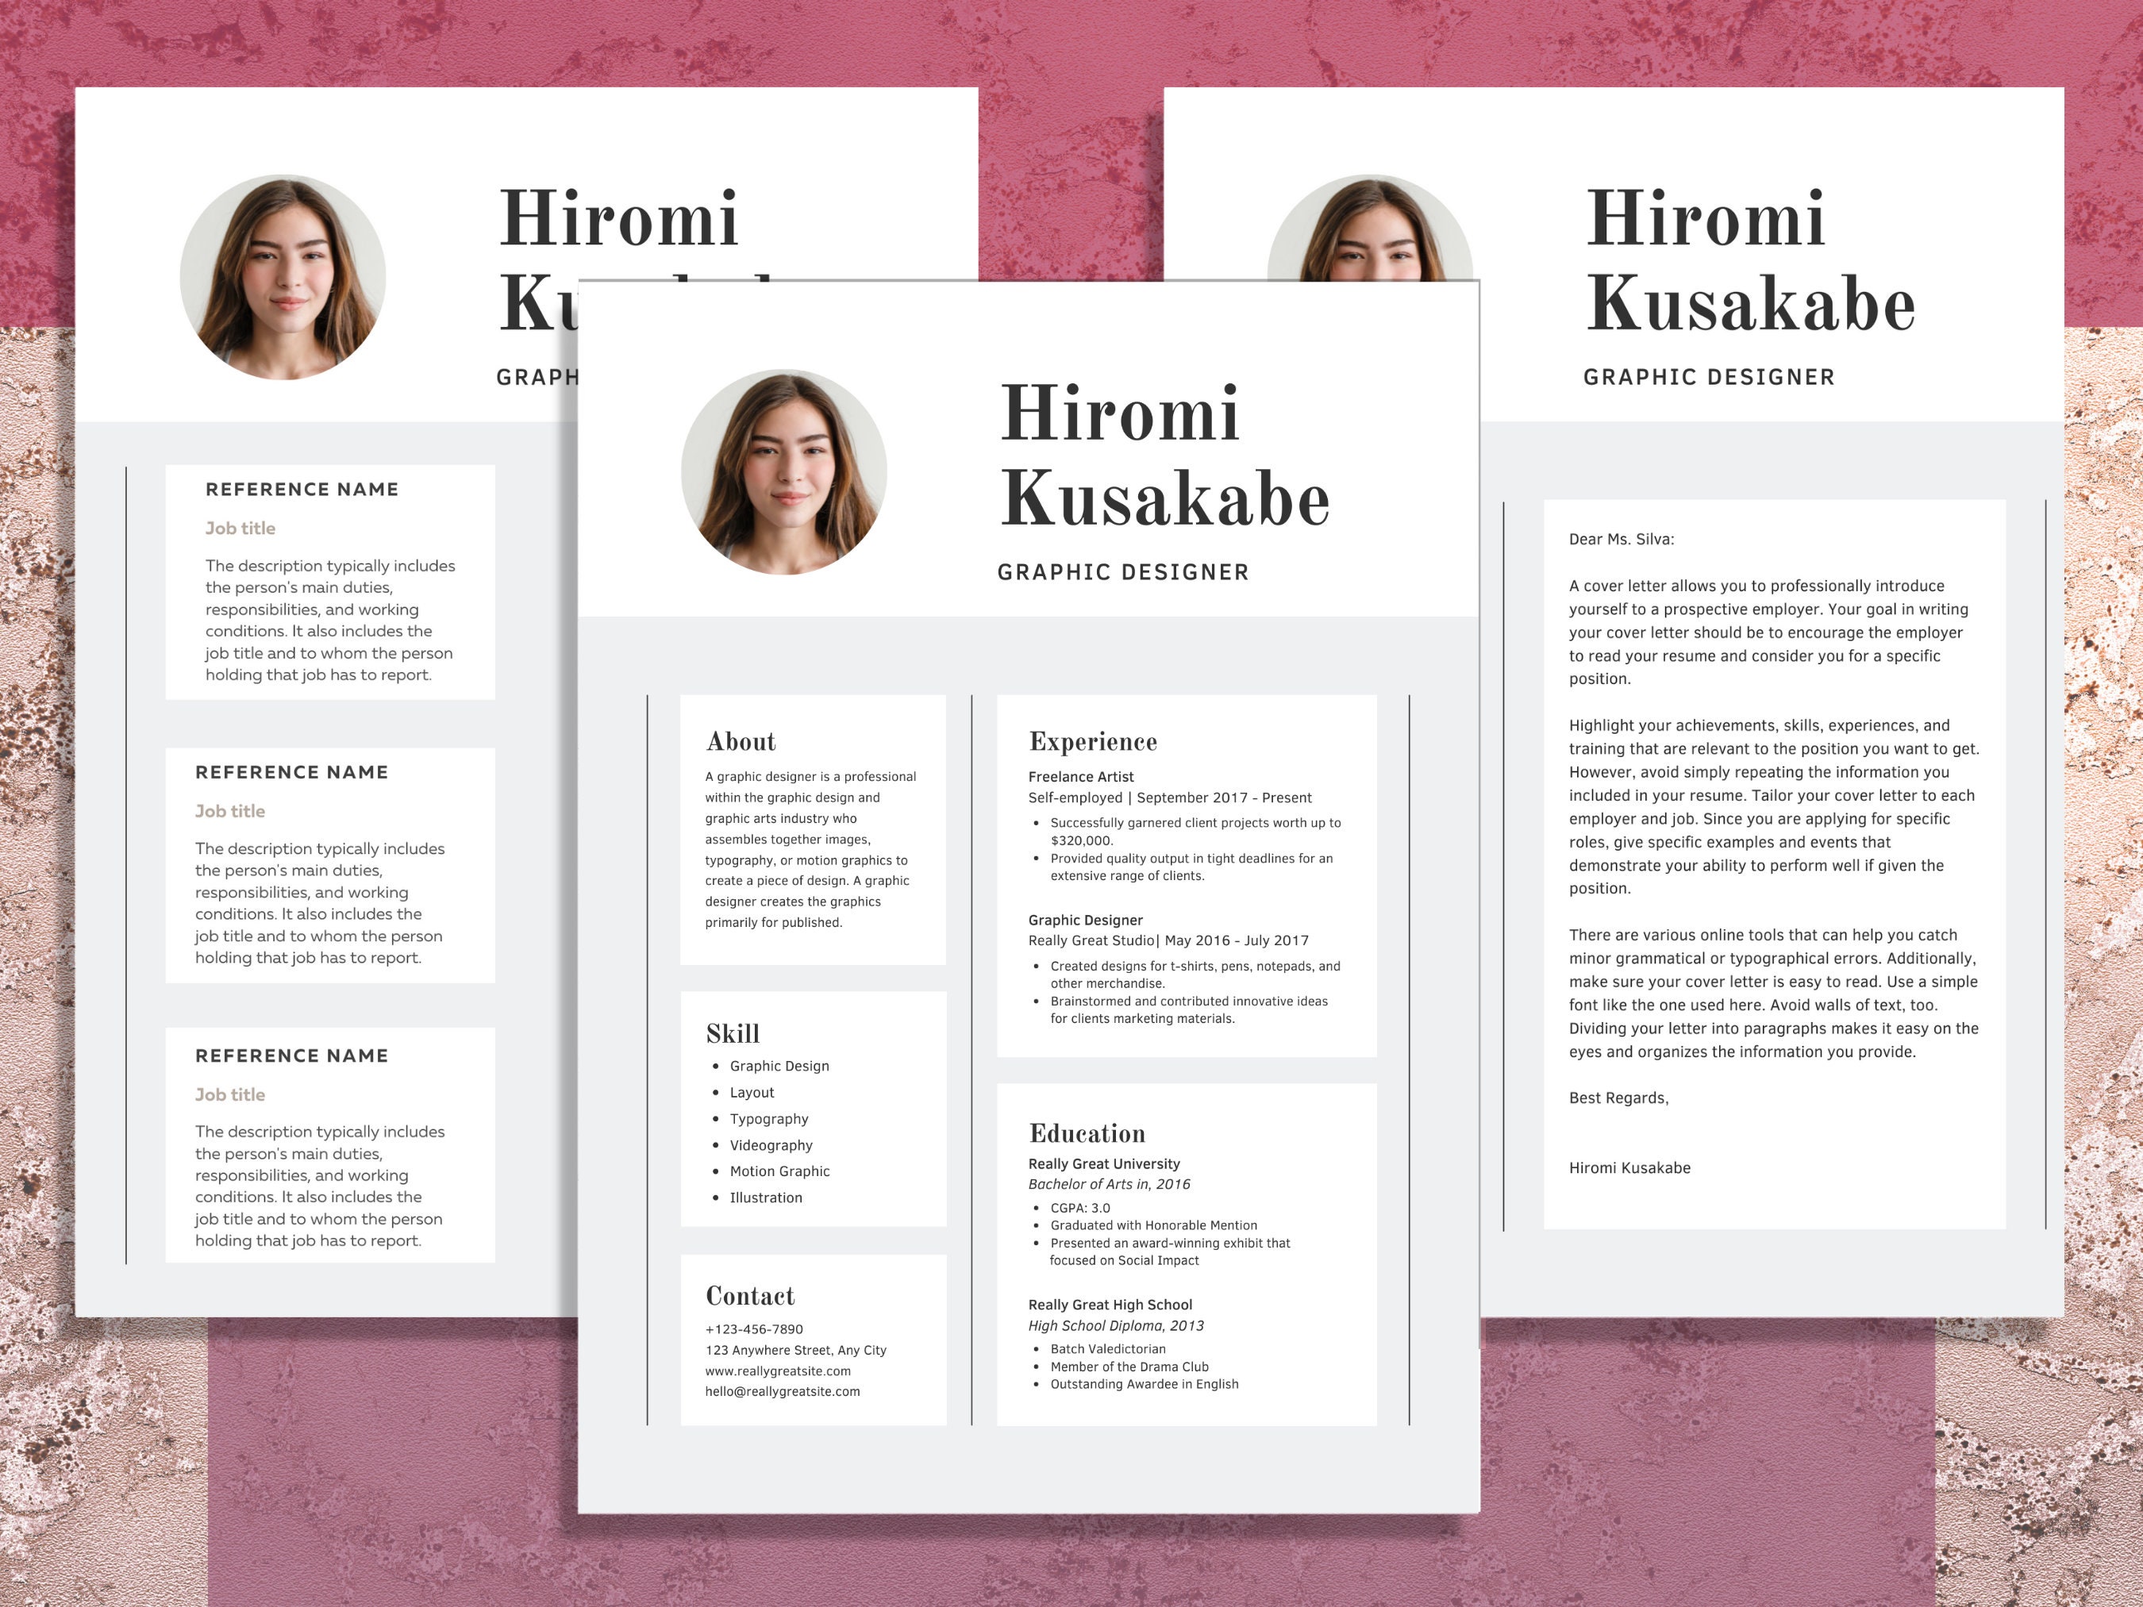
Task: Select the phone number +123-456-7890
Action: (756, 1329)
